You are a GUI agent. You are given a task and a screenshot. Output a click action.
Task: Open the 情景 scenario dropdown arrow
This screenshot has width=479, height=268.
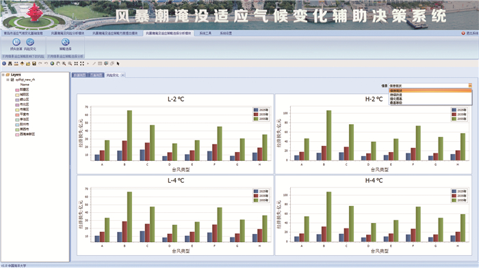470,85
